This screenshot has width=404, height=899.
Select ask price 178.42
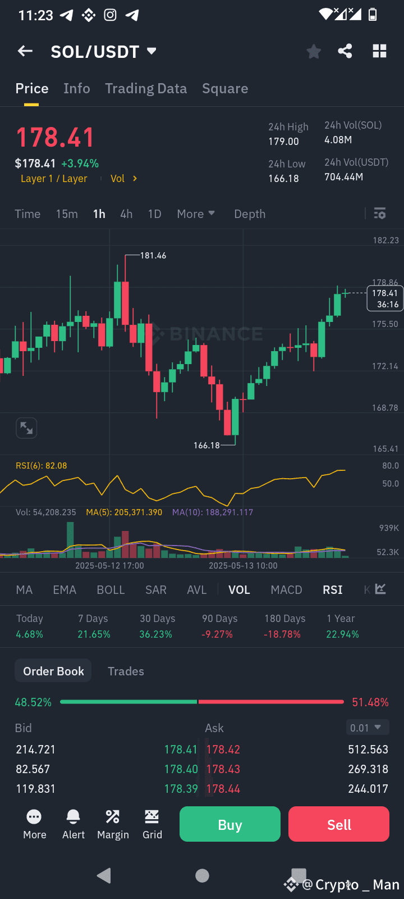[223, 750]
